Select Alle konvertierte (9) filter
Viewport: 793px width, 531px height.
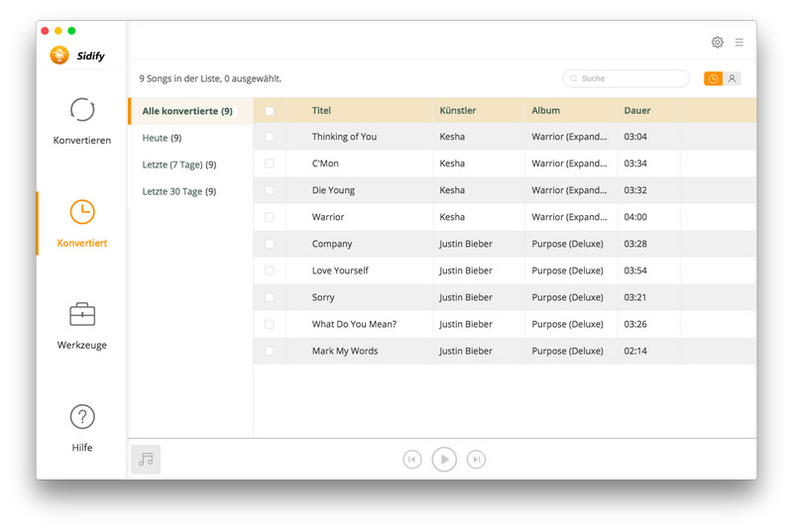point(190,111)
